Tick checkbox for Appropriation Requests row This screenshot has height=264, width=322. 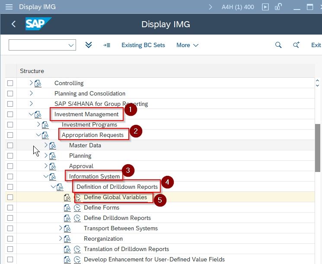[10, 135]
